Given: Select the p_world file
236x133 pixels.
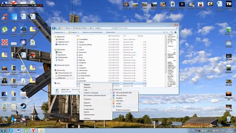Looking at the screenshot, I should click(81, 78).
